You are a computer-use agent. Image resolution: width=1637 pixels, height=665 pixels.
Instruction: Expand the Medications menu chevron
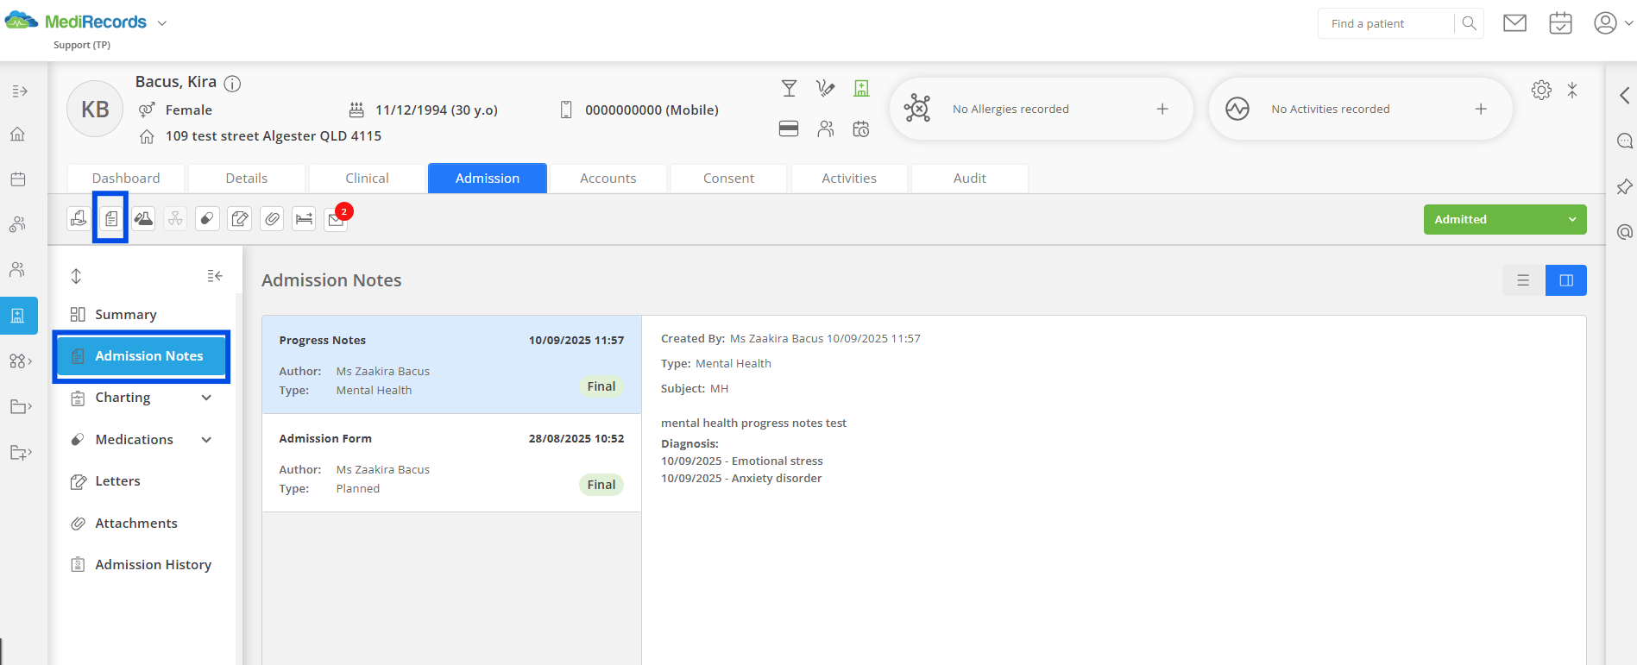coord(206,440)
